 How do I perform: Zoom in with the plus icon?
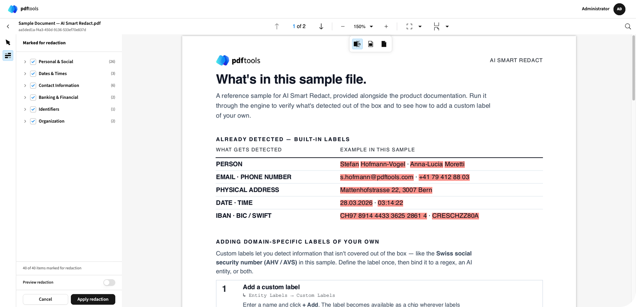coord(386,27)
